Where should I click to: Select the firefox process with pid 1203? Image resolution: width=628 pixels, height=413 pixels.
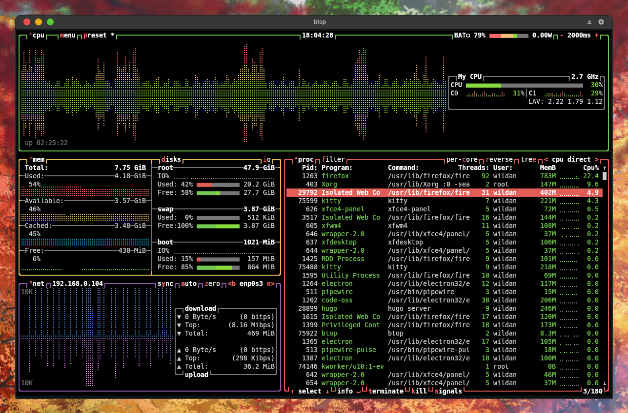(x=445, y=176)
